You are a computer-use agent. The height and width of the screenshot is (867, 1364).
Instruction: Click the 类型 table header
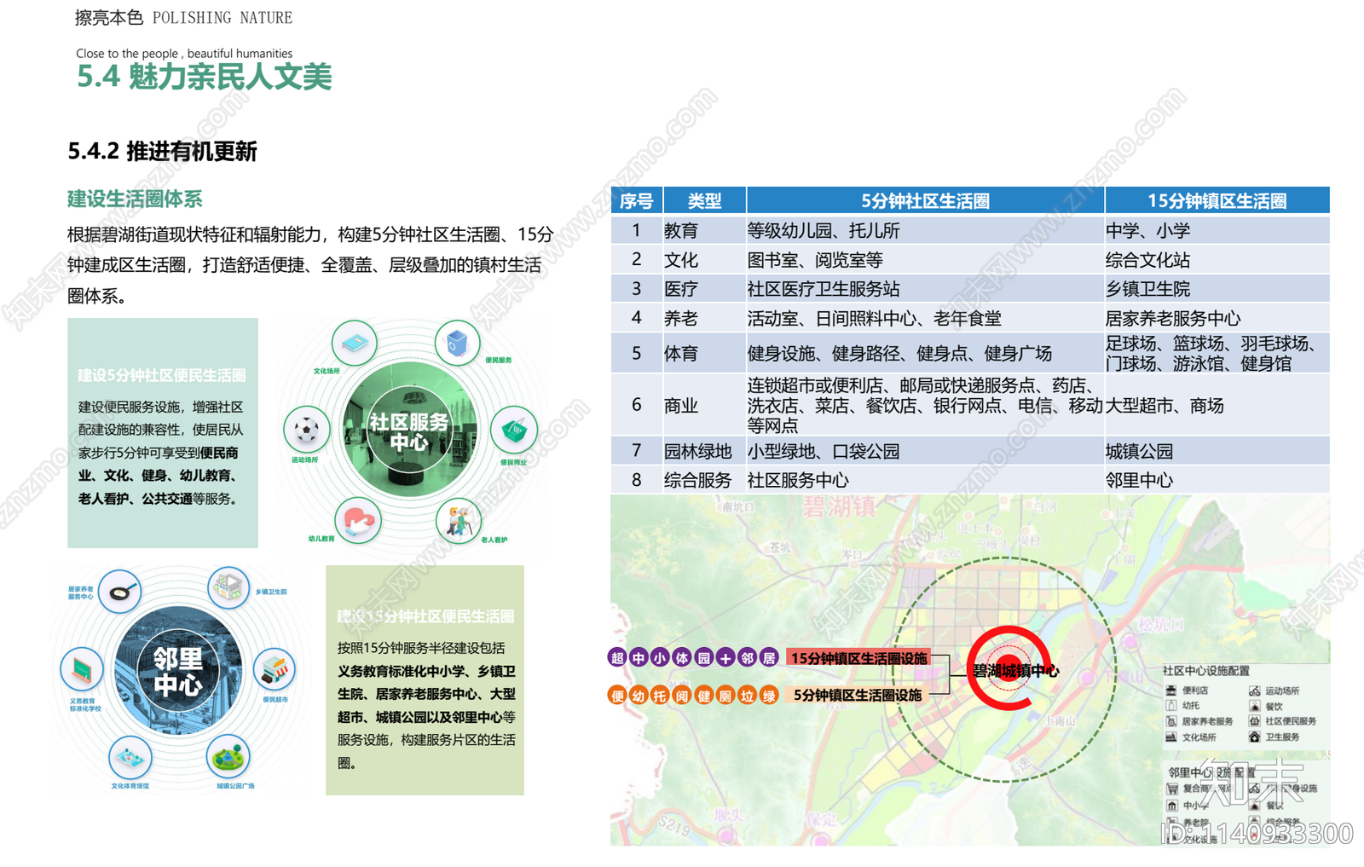pos(704,200)
